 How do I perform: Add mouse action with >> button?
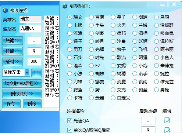(36, 73)
